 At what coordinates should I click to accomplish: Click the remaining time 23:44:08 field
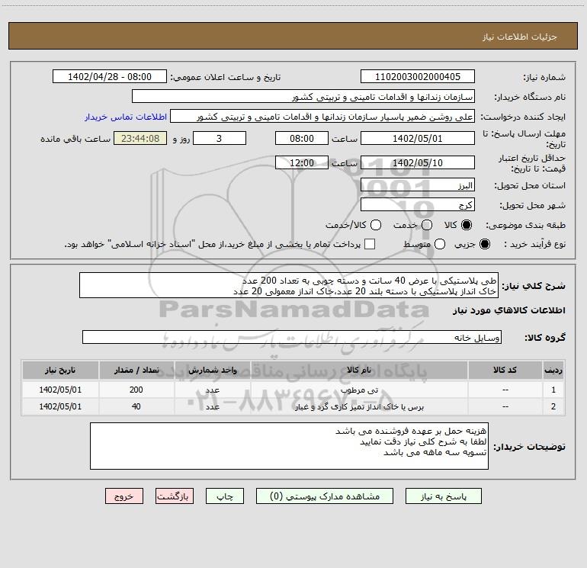(140, 138)
